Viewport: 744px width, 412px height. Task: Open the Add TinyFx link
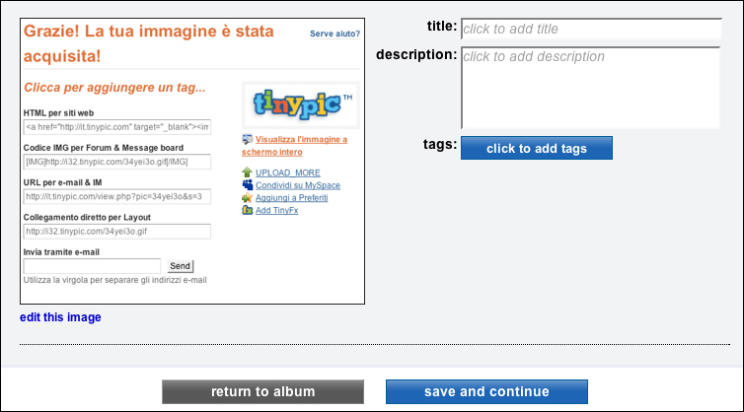(276, 211)
